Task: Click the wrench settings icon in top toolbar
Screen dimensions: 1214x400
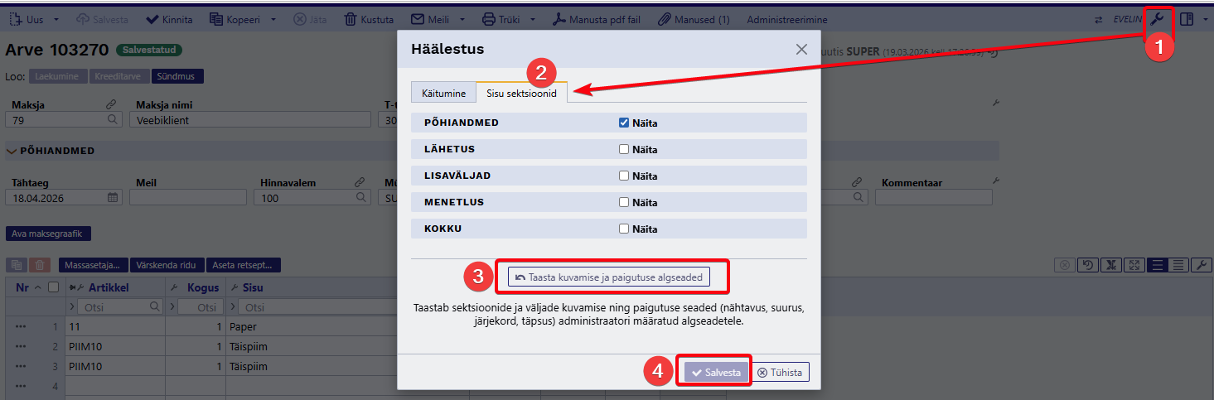Action: tap(1158, 19)
